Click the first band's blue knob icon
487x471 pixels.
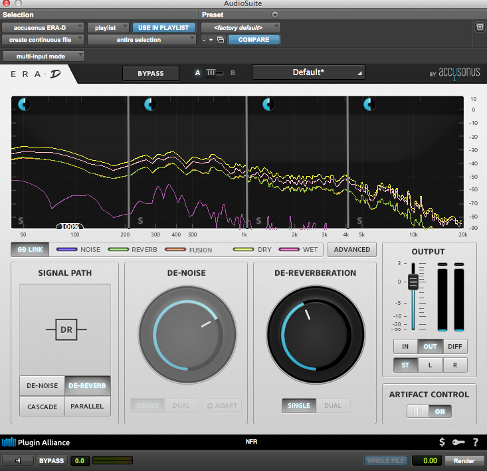(24, 104)
